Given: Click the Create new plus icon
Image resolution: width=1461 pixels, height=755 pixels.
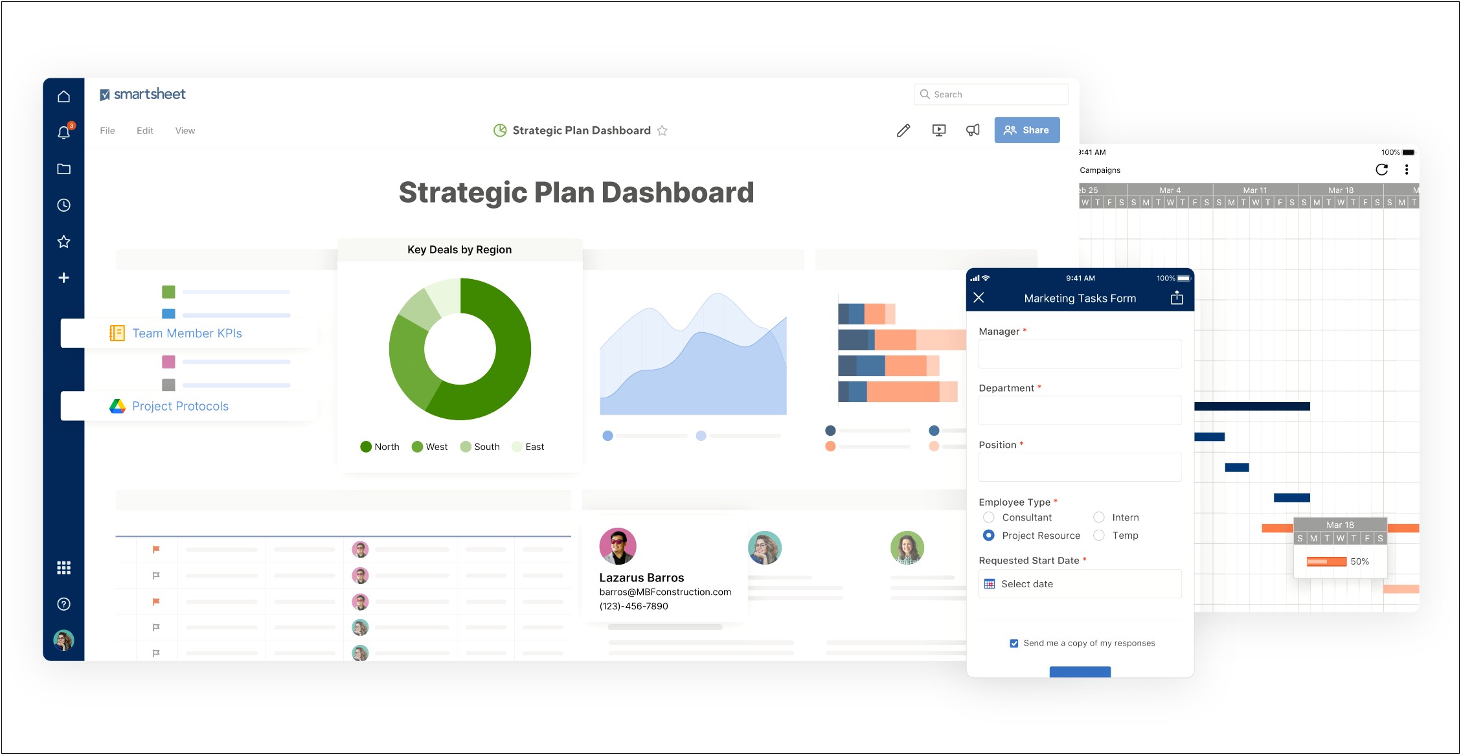Looking at the screenshot, I should click(63, 278).
